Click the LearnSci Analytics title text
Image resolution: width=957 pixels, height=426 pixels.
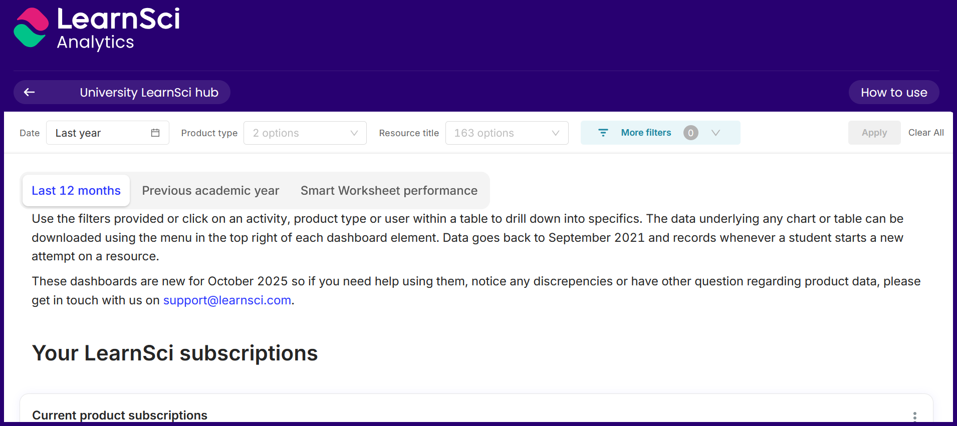click(x=118, y=29)
